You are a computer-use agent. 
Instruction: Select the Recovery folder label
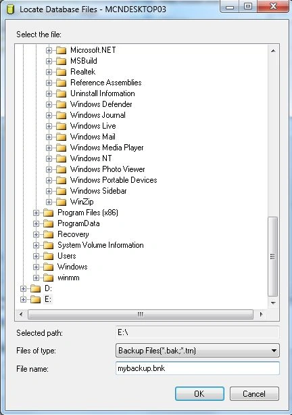[x=73, y=234]
